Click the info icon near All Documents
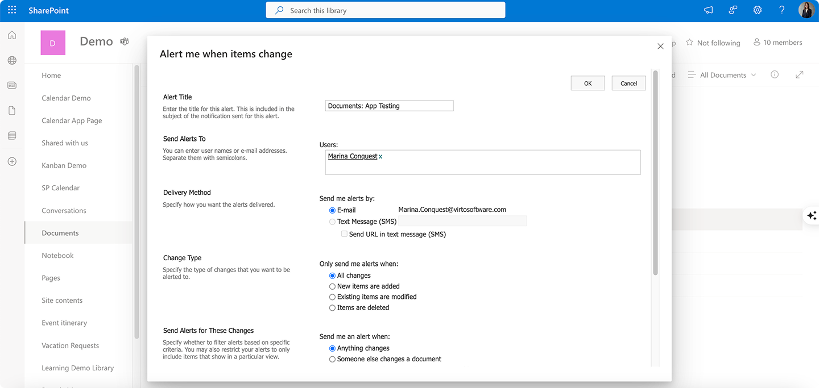This screenshot has width=819, height=388. [775, 74]
